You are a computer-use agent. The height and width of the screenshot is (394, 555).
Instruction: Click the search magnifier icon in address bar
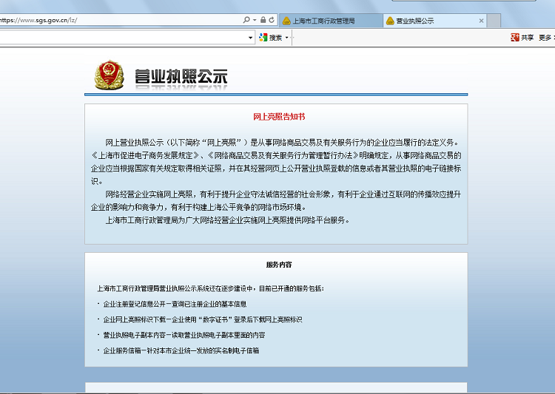[x=246, y=20]
